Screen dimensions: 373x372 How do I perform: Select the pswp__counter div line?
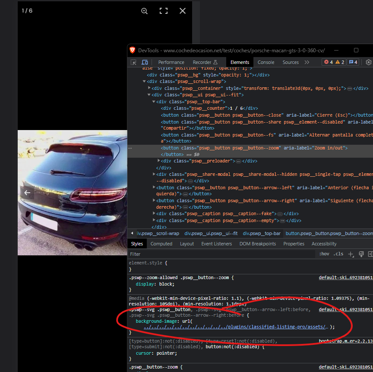(x=209, y=108)
